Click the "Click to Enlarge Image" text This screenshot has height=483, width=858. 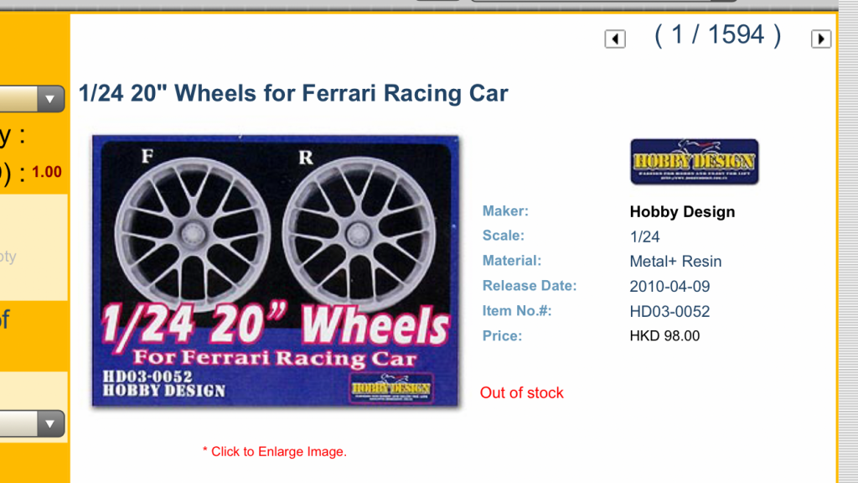click(275, 452)
